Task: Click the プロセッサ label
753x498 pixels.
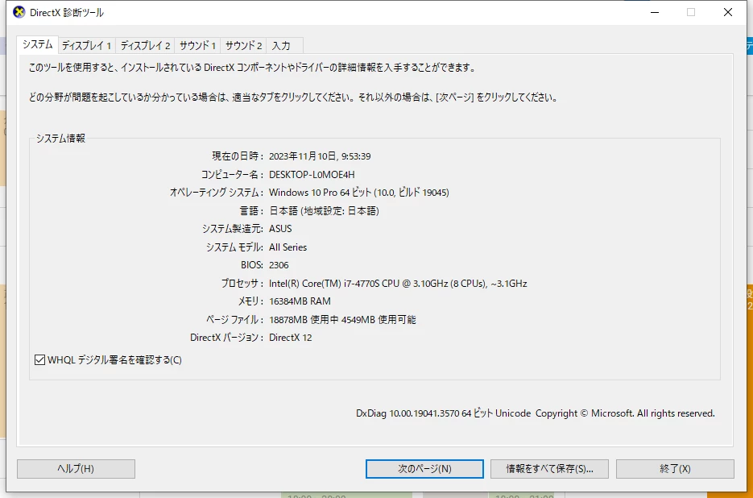Action: tap(242, 284)
